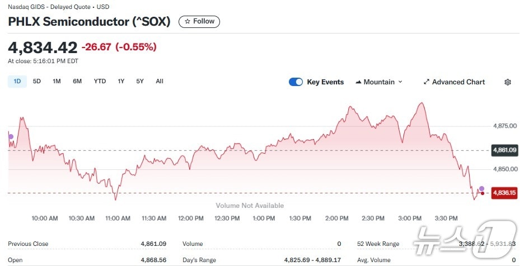Select the 5Y time range
The width and height of the screenshot is (524, 266).
pyautogui.click(x=140, y=81)
